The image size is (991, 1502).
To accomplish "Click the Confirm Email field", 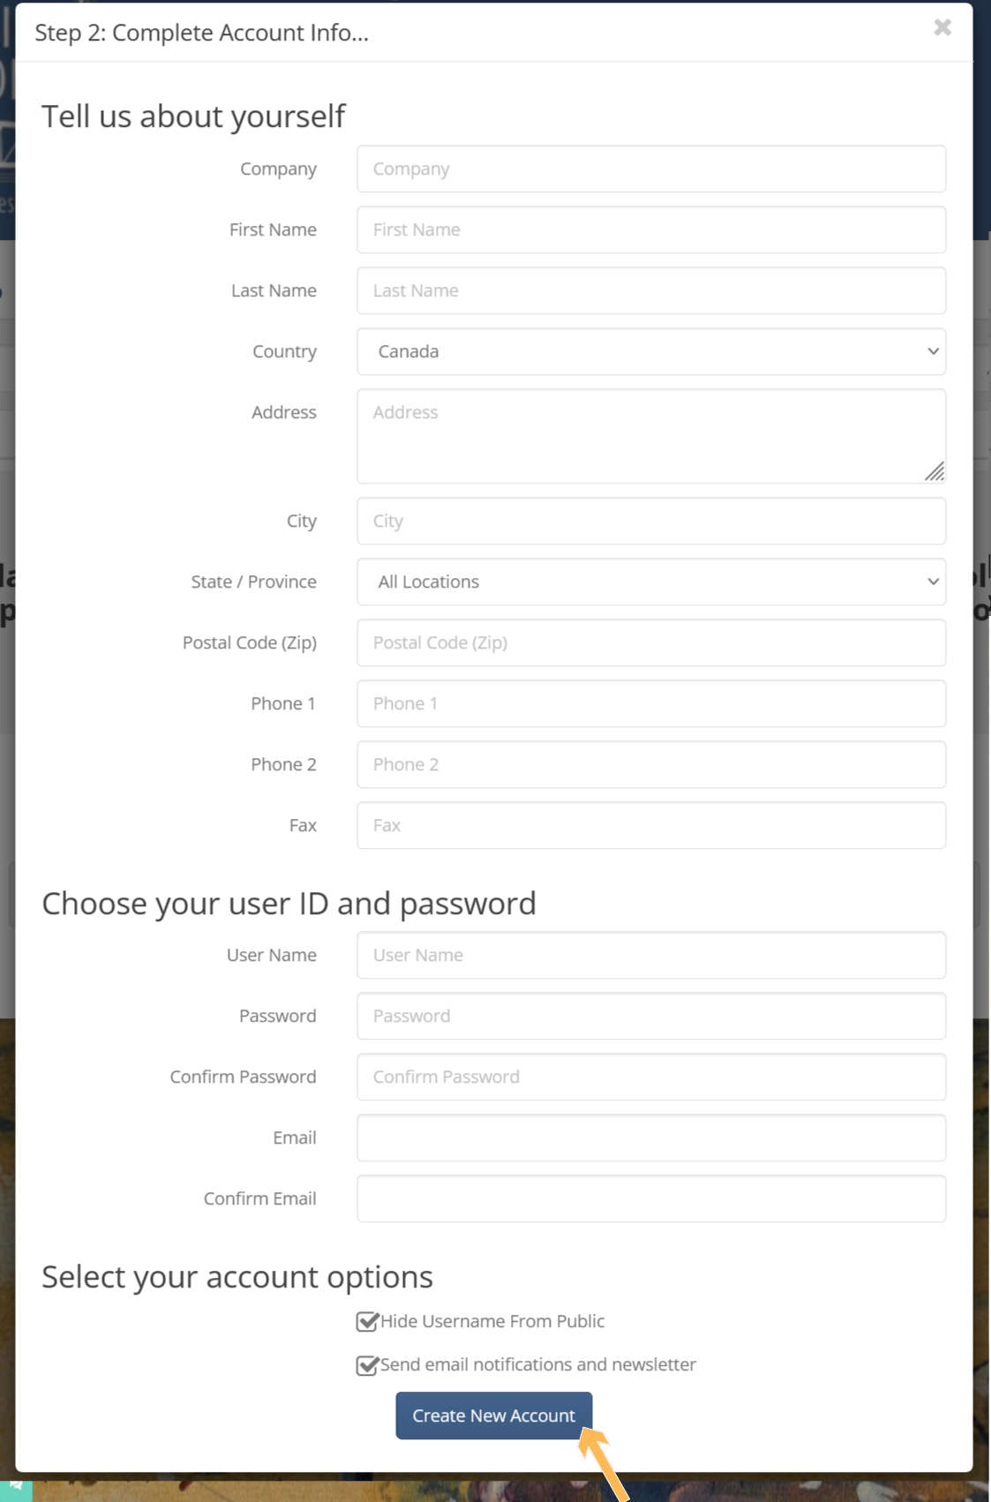I will (651, 1198).
